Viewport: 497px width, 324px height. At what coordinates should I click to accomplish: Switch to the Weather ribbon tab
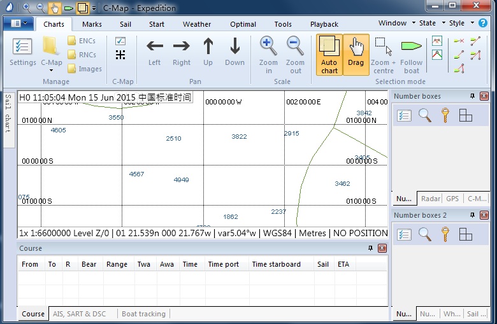click(197, 24)
